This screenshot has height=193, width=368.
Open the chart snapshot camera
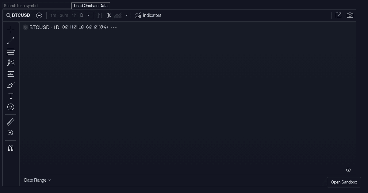click(x=350, y=15)
